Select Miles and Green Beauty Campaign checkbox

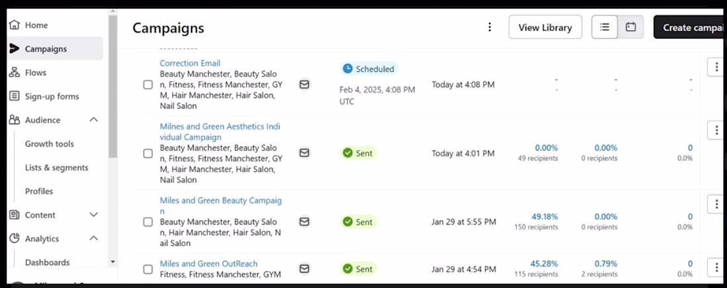click(x=148, y=222)
